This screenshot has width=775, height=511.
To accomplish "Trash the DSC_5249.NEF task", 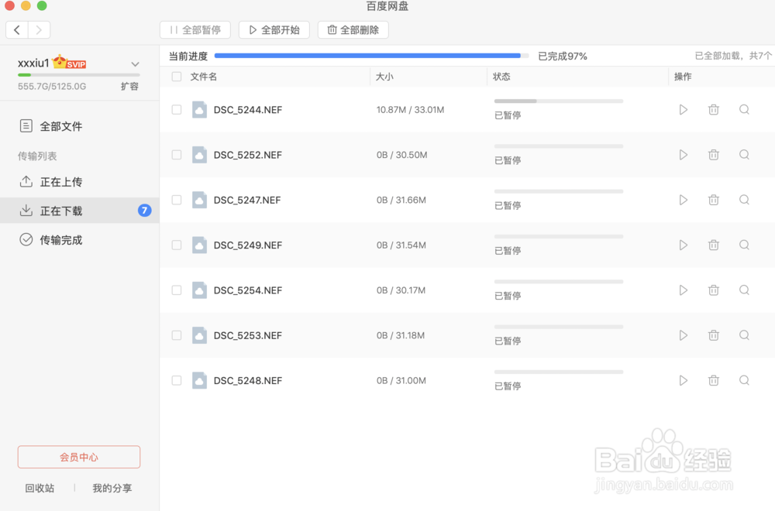I will coord(713,245).
